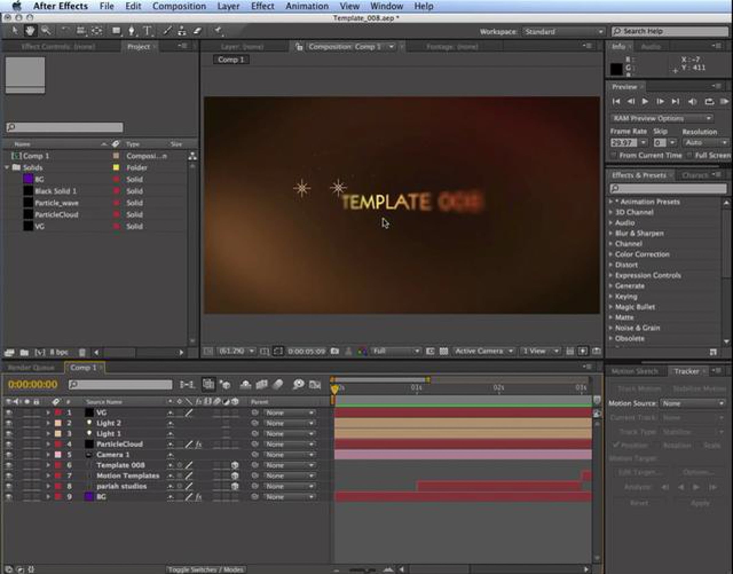Open the Composition menu
The height and width of the screenshot is (574, 733).
click(x=179, y=6)
